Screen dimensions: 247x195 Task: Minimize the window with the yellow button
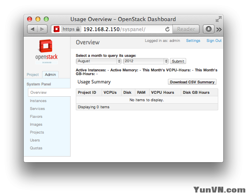click(x=38, y=19)
